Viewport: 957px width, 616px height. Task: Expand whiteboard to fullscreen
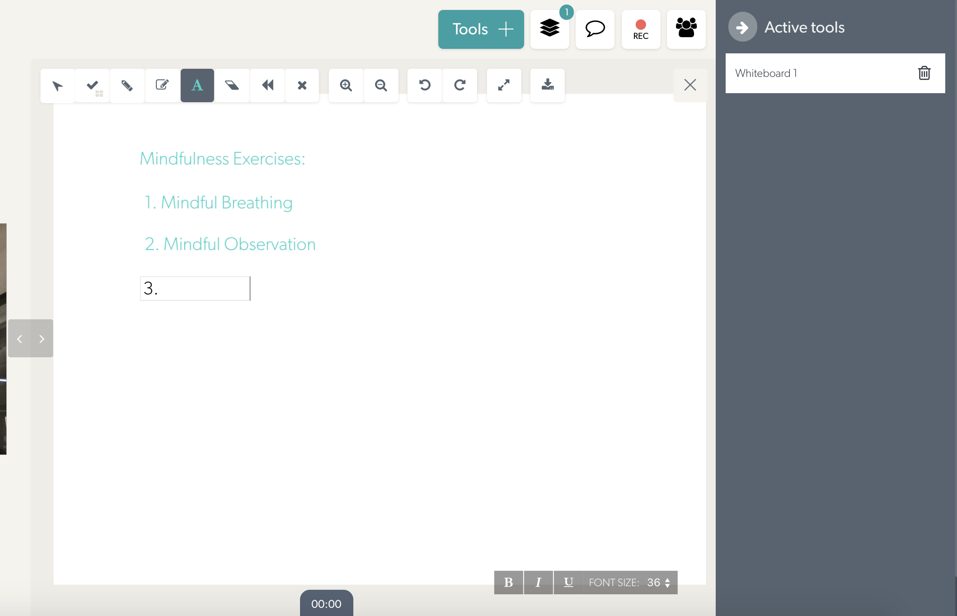(x=504, y=85)
